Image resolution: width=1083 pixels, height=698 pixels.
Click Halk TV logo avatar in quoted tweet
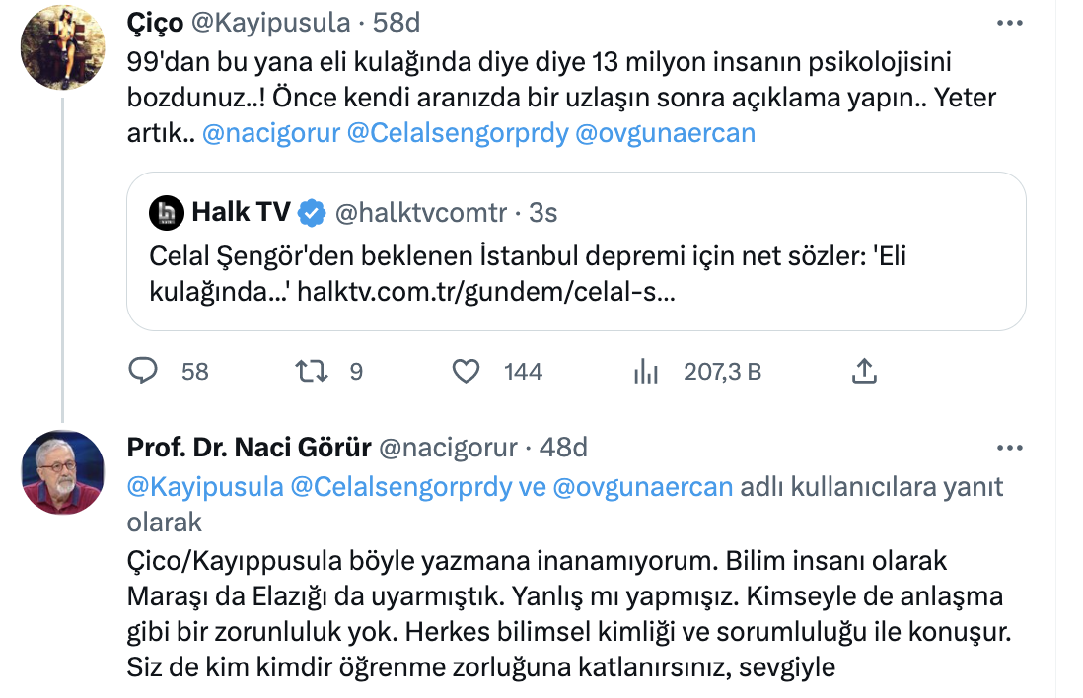166,212
